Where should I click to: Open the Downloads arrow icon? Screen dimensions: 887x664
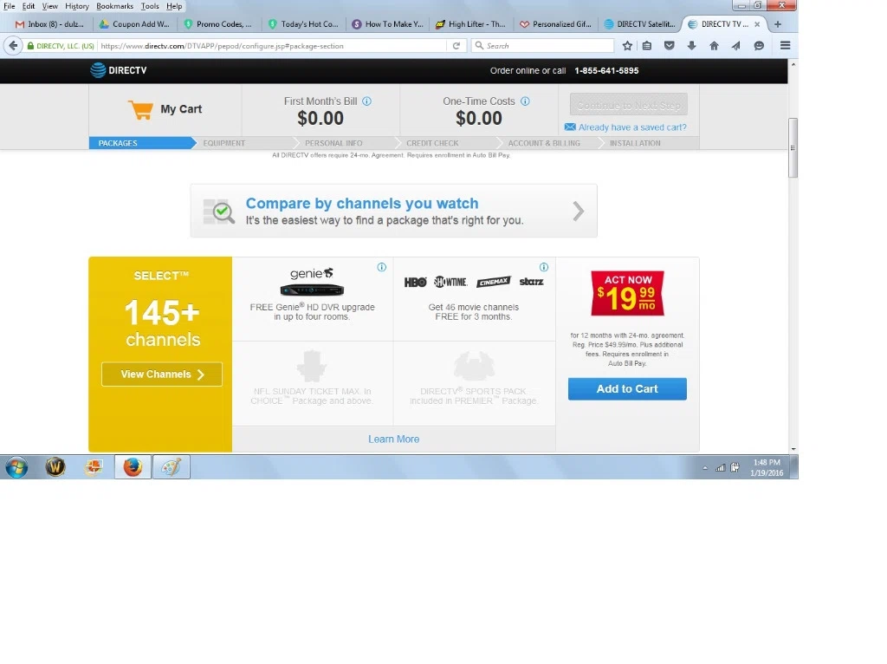tap(691, 46)
